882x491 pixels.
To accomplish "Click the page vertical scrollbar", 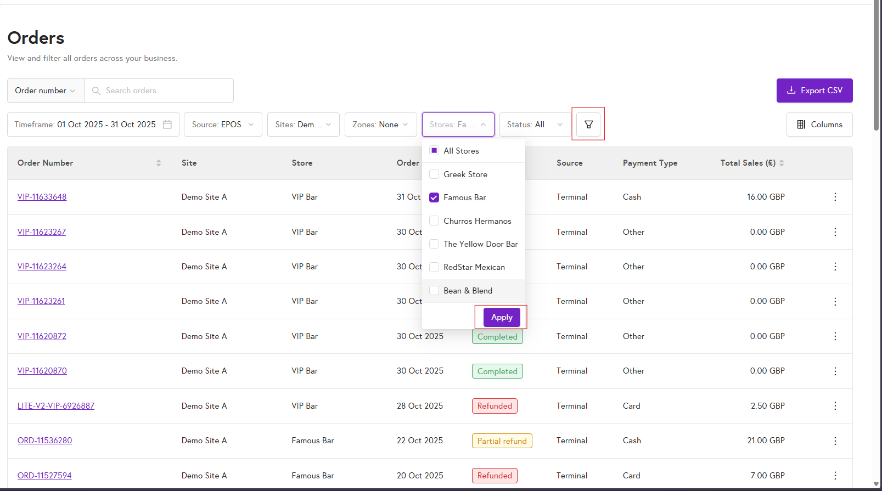I will tap(876, 66).
